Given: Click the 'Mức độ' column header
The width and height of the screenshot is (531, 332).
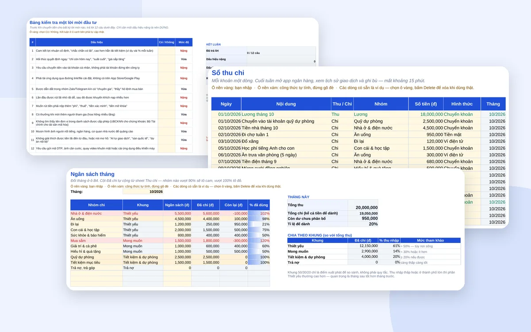Looking at the screenshot, I should click(184, 42).
